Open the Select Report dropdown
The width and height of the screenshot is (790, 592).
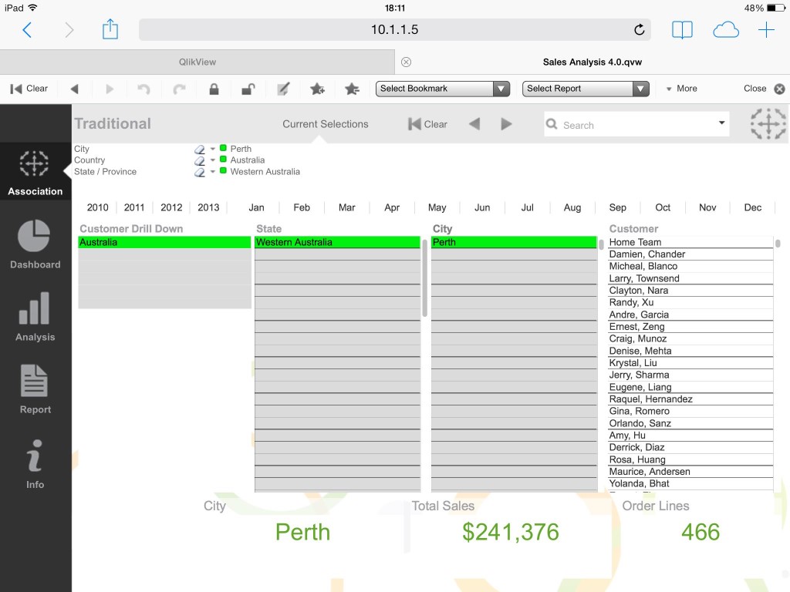coord(586,89)
